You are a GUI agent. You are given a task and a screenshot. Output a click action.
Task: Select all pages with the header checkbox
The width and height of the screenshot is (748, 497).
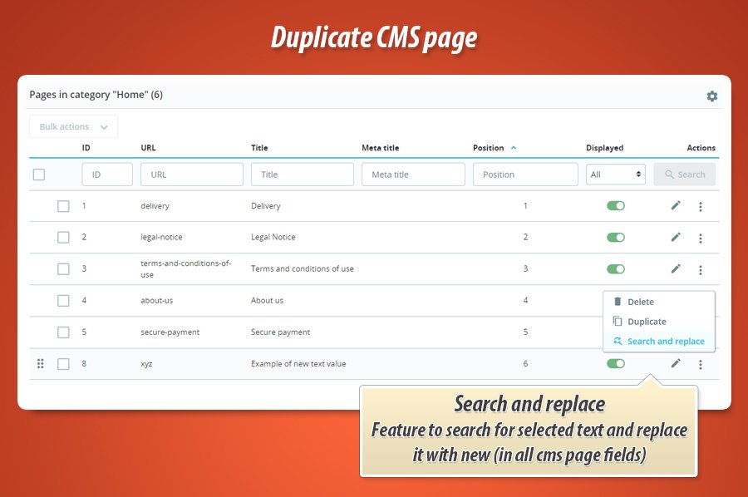pyautogui.click(x=37, y=174)
